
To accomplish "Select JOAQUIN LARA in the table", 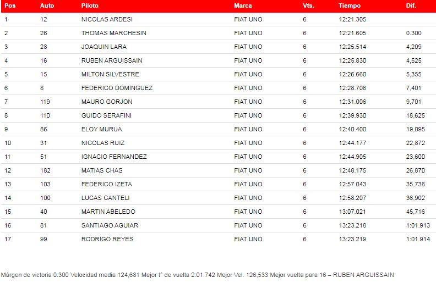I will 103,47.
